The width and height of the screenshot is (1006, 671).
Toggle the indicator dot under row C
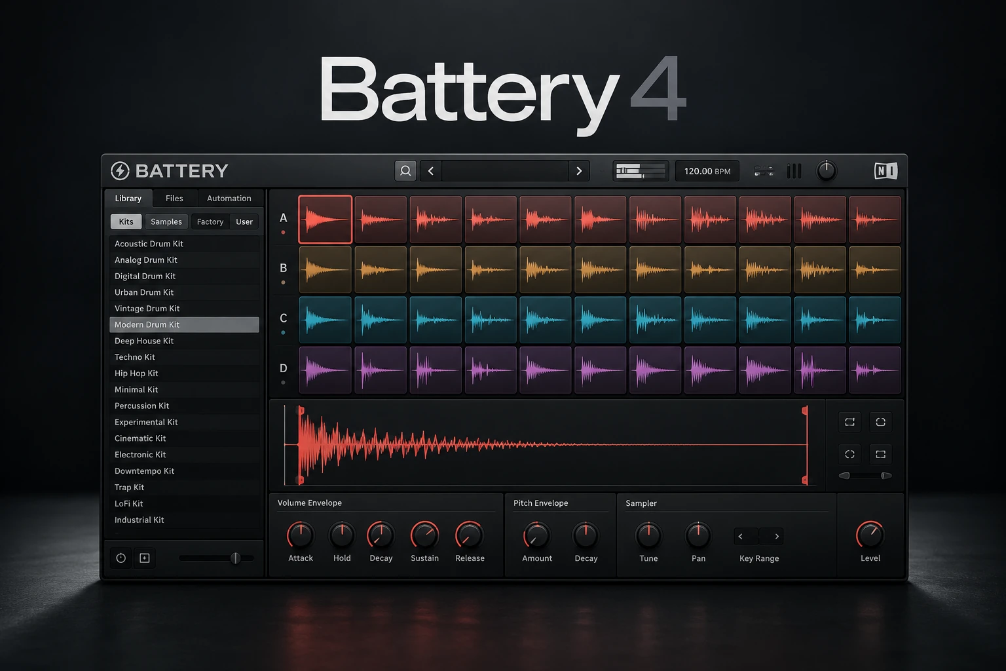click(x=283, y=333)
